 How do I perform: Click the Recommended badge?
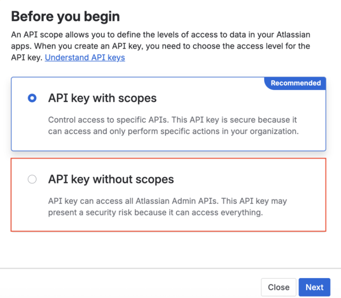[x=296, y=83]
